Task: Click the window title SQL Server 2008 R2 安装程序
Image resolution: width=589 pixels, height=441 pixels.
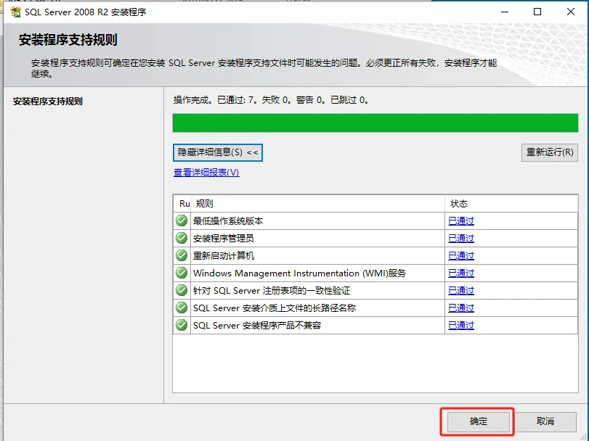Action: point(85,12)
